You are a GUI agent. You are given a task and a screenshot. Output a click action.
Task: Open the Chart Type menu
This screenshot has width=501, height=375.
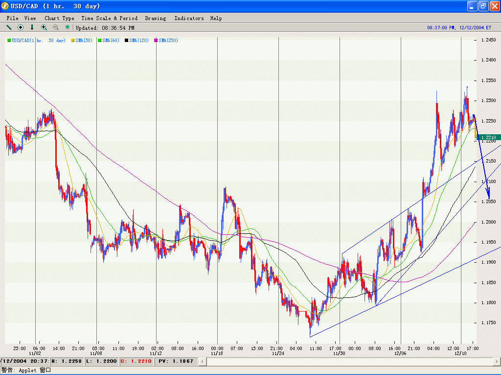click(x=59, y=18)
